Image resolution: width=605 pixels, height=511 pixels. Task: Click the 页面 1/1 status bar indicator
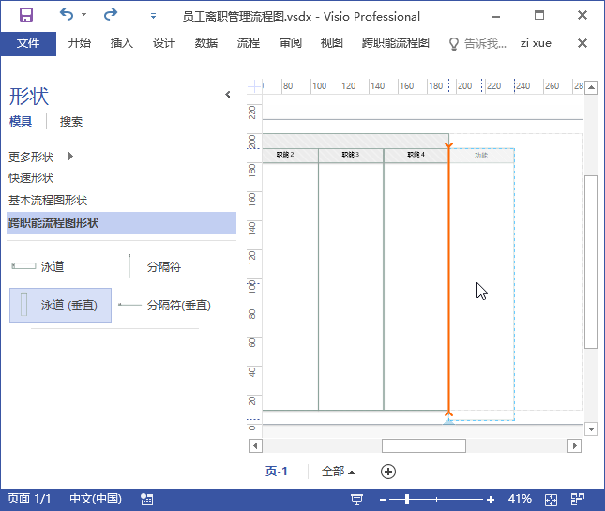(x=29, y=499)
